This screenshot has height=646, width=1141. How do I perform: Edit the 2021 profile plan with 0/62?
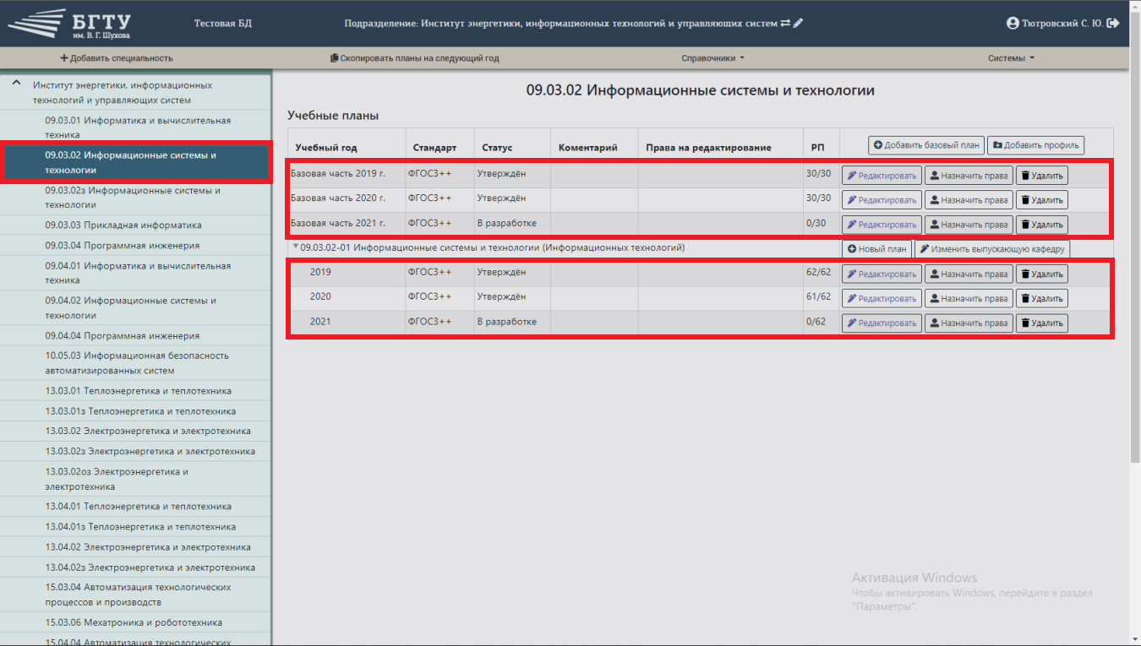coord(882,323)
